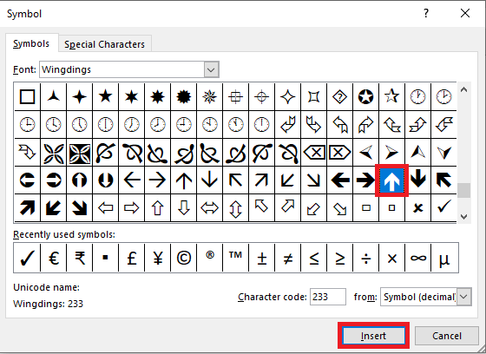The image size is (486, 354).
Task: Choose the bold left arrow symbol
Action: click(x=339, y=180)
